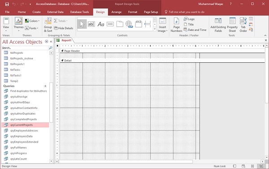Open Add Existing Fields pane
Image resolution: width=269 pixels, height=169 pixels.
[x=218, y=25]
